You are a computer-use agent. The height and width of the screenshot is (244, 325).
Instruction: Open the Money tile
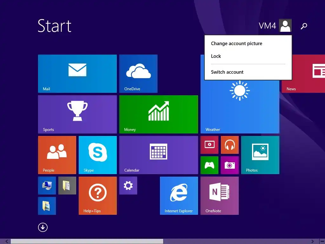159,114
